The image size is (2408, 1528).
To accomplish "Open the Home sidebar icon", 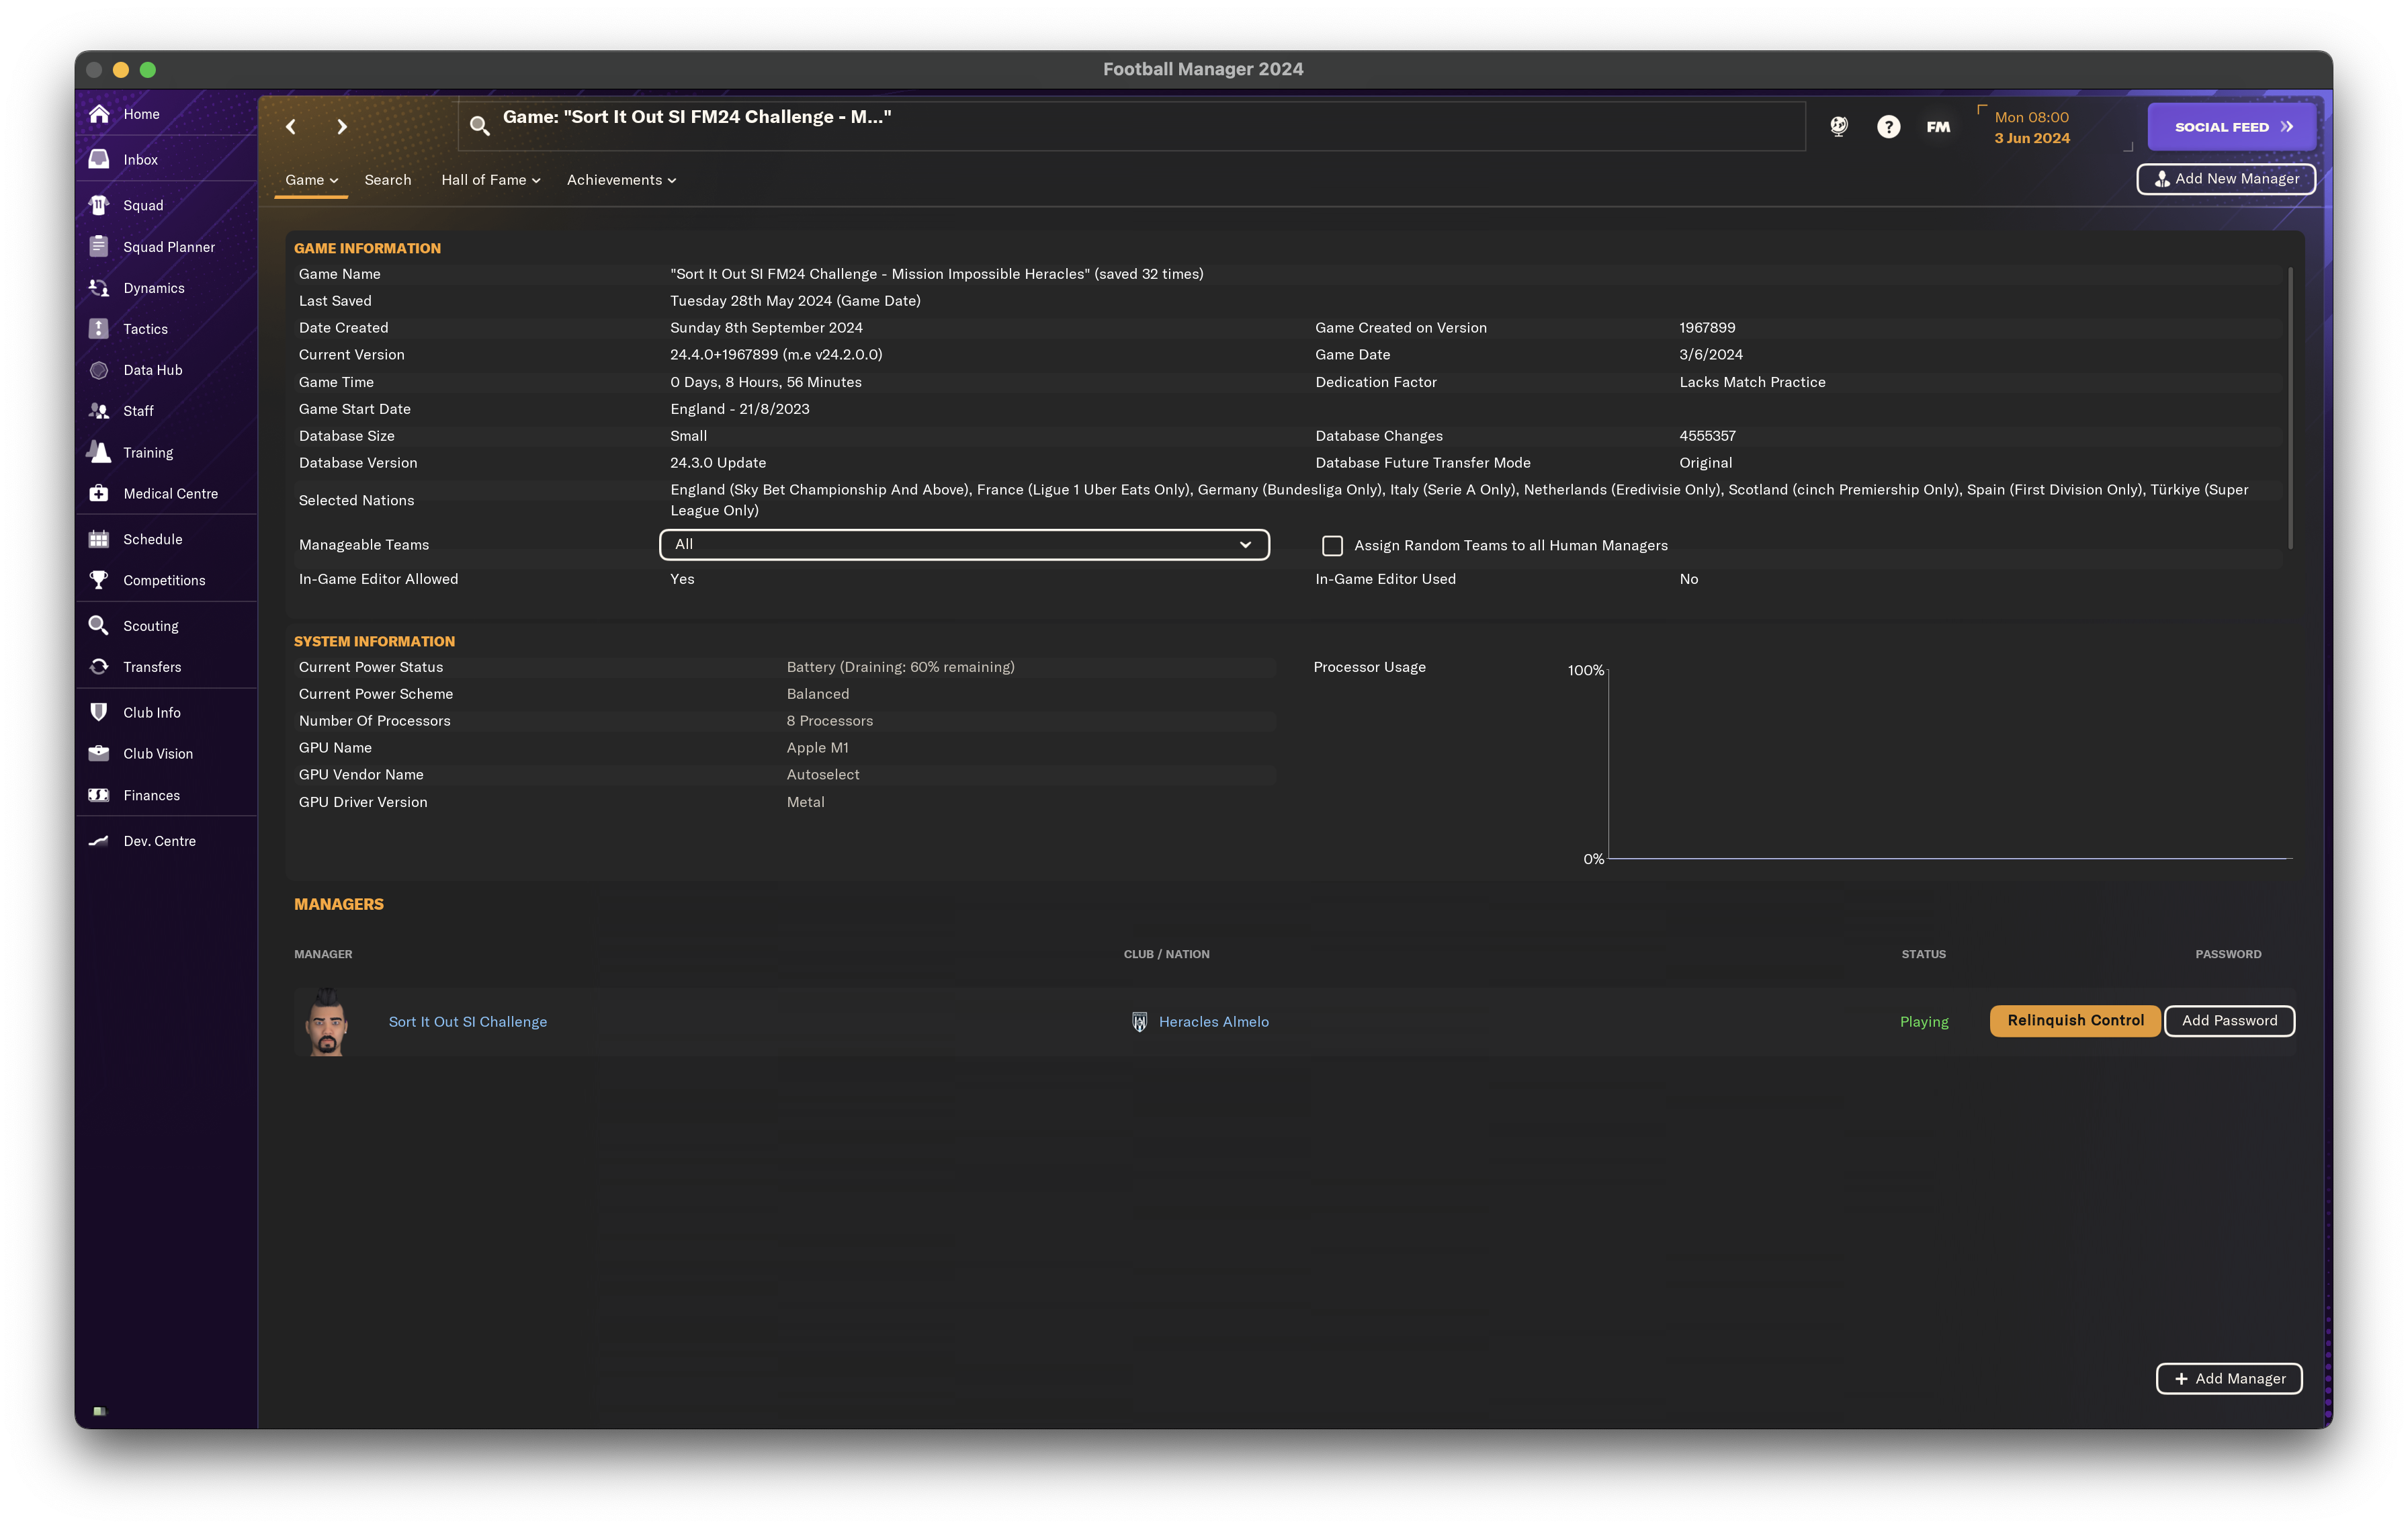I will coord(99,114).
